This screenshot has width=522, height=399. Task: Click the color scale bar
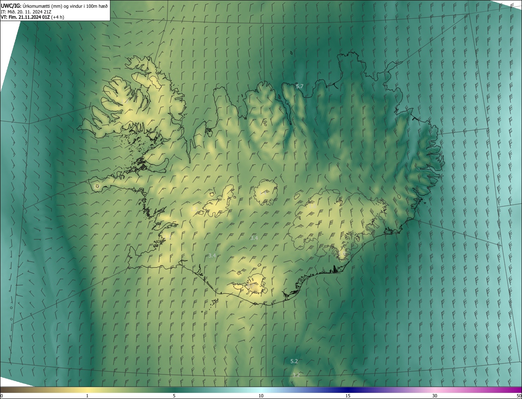[261, 390]
